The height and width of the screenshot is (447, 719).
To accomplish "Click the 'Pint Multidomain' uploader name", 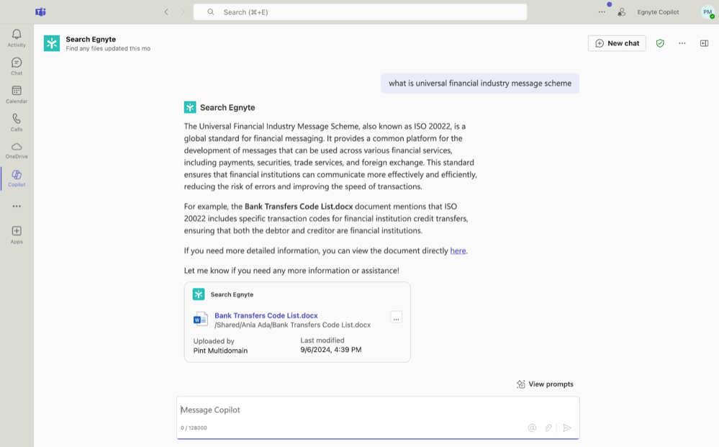I will 220,351.
